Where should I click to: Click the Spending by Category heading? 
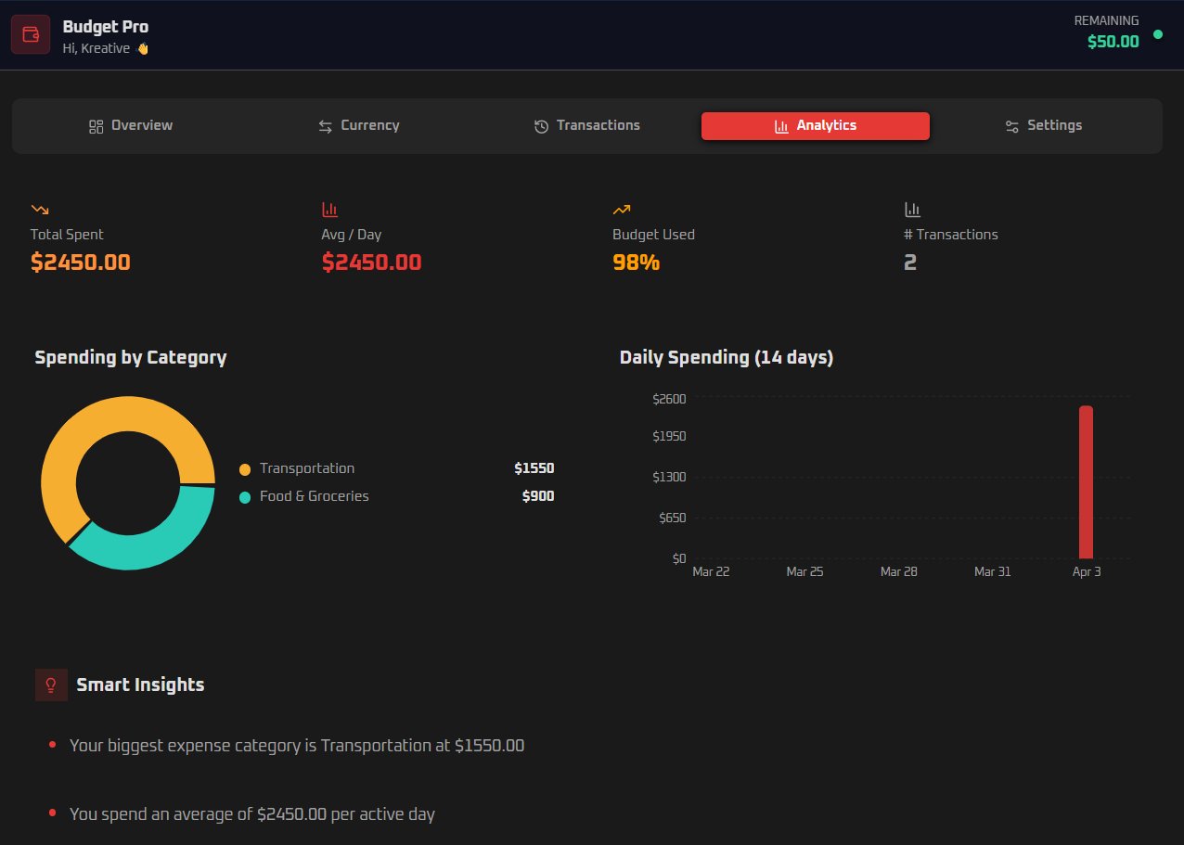pos(131,357)
